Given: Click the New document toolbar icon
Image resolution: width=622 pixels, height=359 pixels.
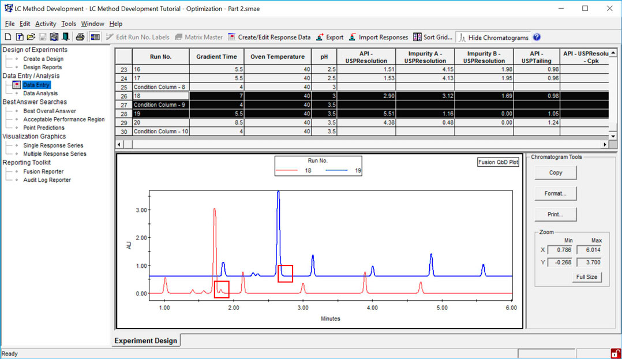Looking at the screenshot, I should (8, 37).
